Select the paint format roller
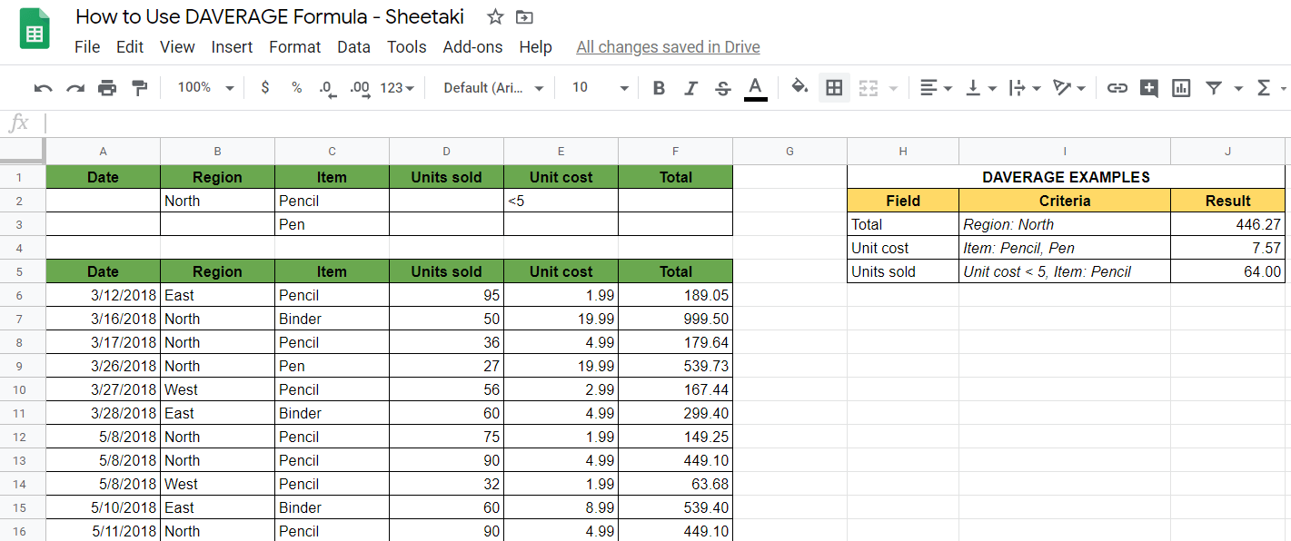Image resolution: width=1291 pixels, height=541 pixels. tap(139, 88)
